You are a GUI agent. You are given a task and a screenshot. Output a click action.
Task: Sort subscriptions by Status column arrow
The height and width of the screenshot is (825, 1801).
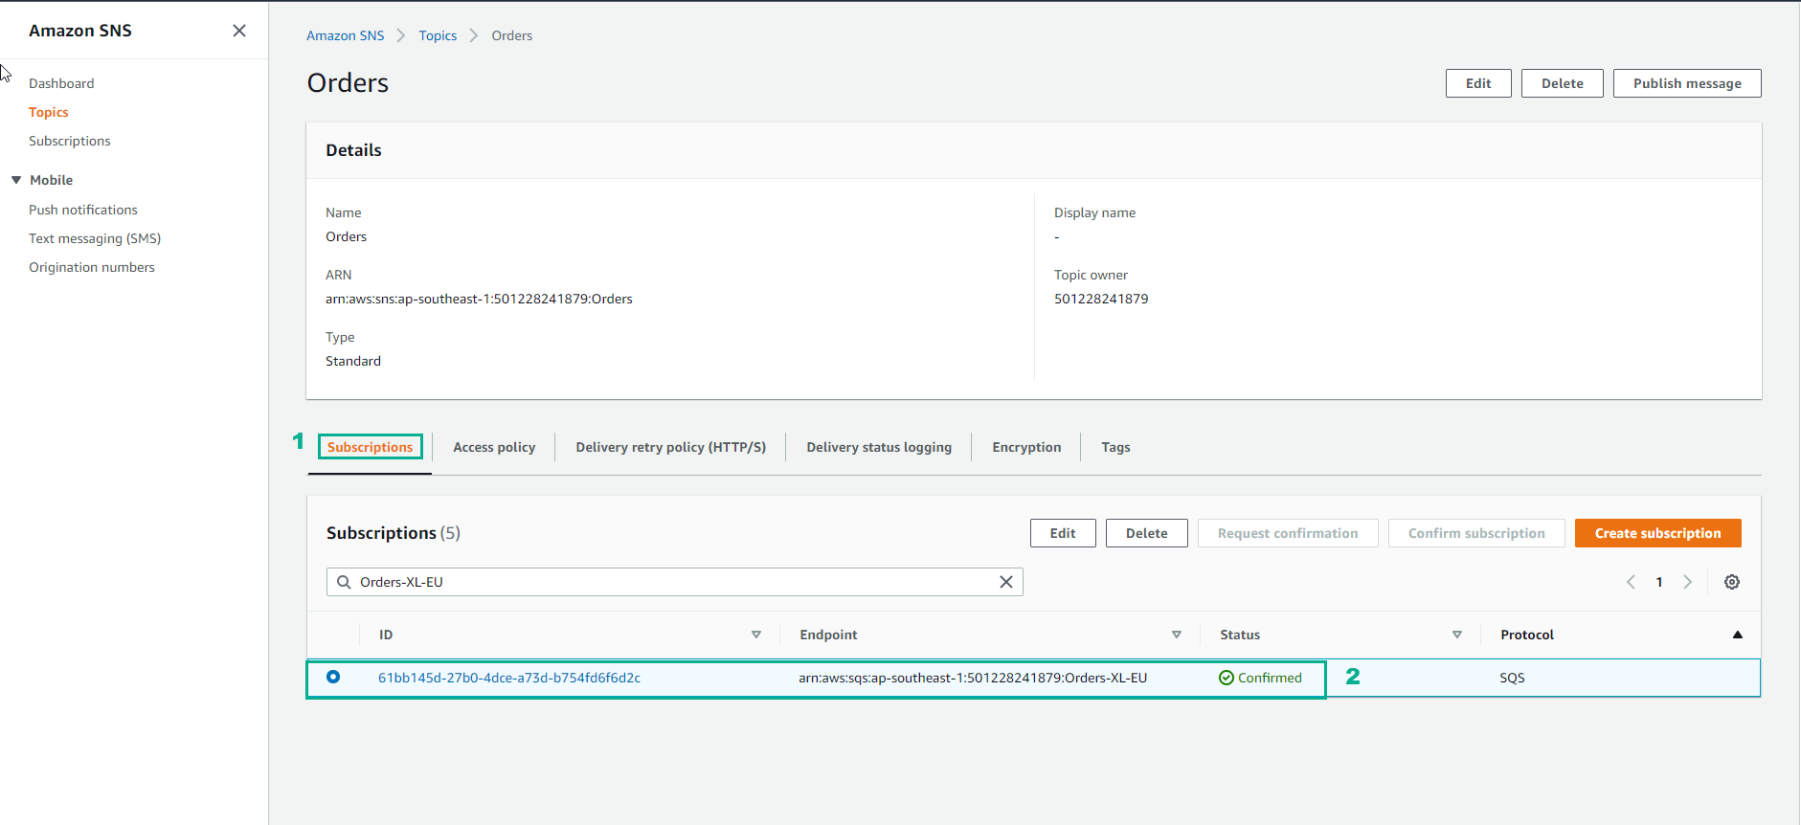point(1457,635)
